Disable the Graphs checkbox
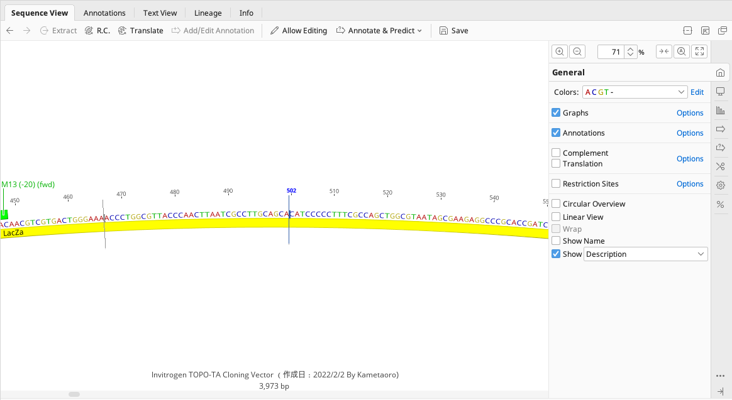 556,112
